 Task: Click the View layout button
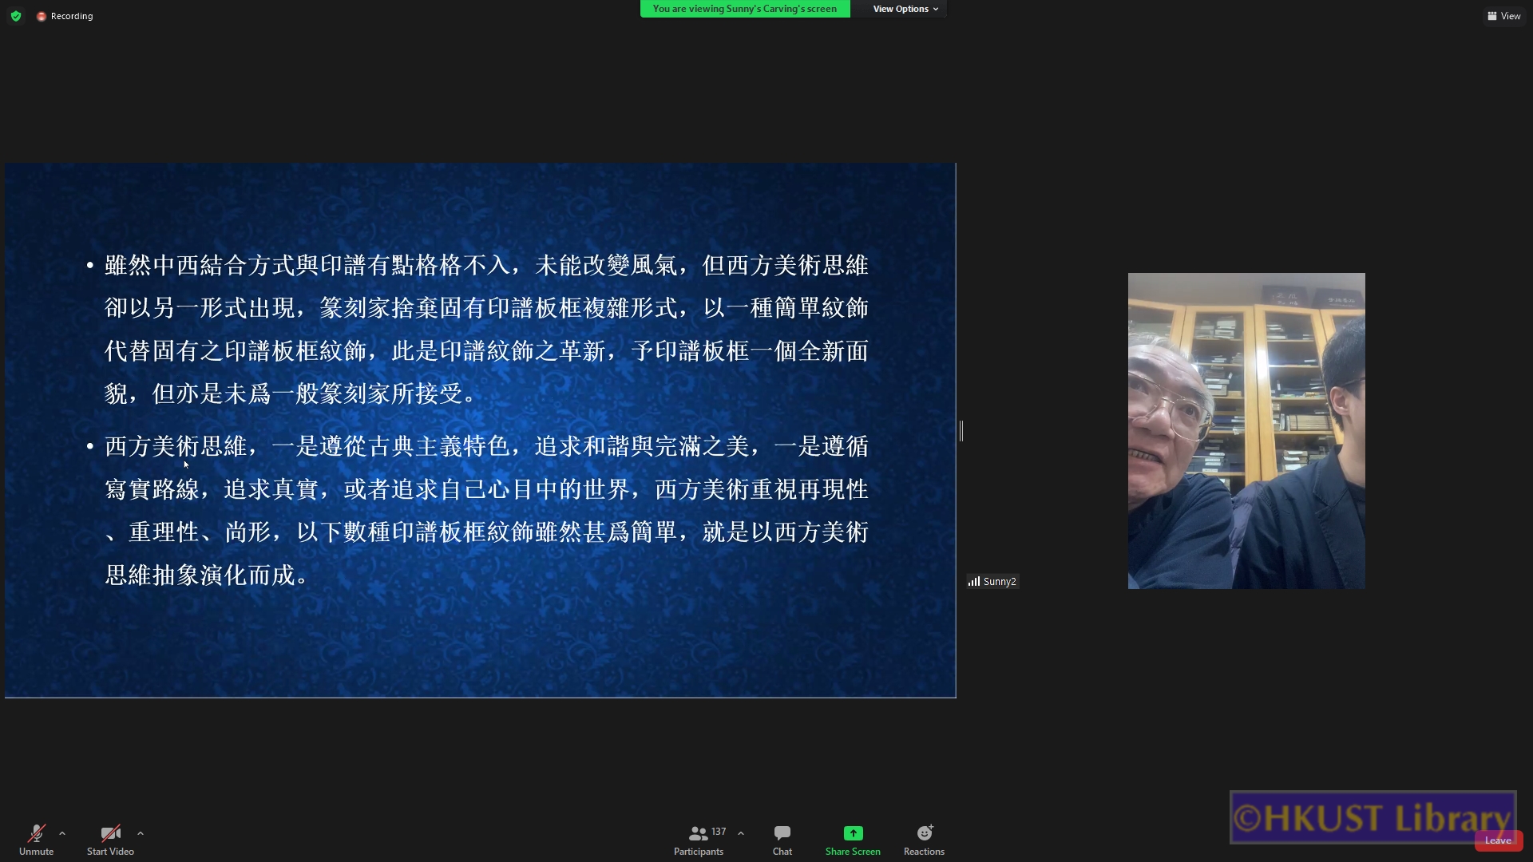tap(1503, 16)
